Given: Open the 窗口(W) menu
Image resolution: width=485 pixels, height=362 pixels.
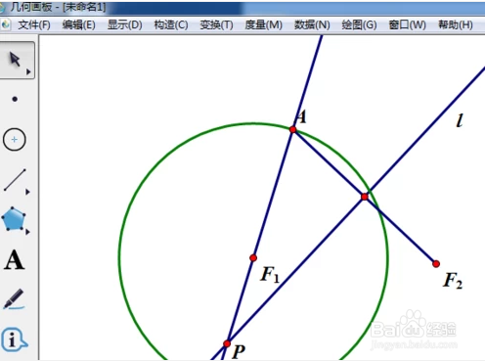Looking at the screenshot, I should coord(408,24).
